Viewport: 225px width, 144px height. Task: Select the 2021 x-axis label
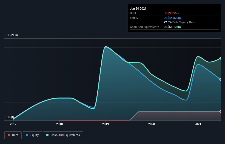(x=198, y=124)
